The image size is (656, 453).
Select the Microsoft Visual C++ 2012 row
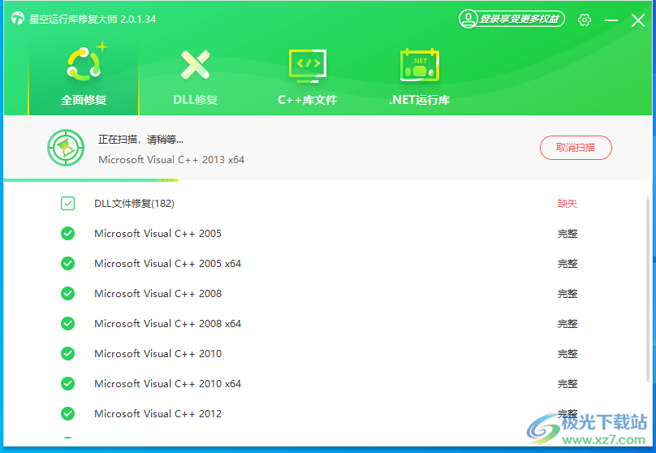pyautogui.click(x=158, y=414)
